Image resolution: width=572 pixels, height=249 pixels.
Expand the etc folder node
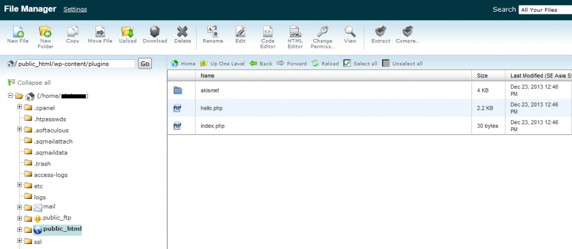tap(20, 185)
